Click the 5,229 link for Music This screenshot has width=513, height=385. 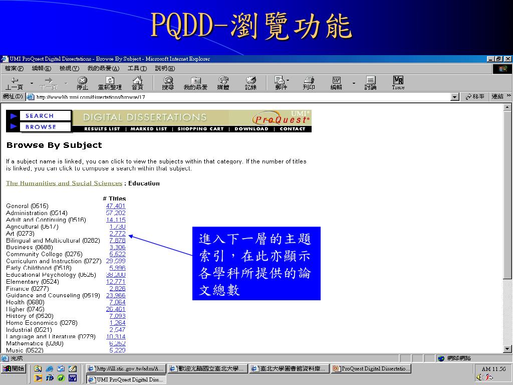click(117, 350)
